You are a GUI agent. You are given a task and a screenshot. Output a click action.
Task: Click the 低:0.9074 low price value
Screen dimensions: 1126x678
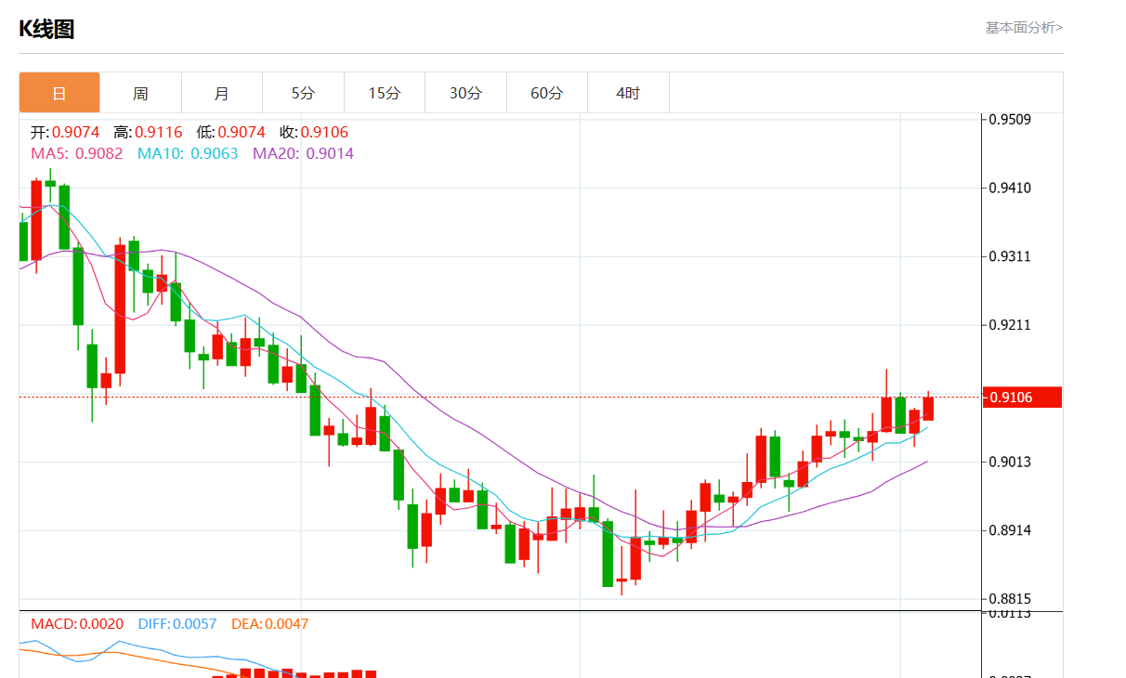(x=230, y=133)
